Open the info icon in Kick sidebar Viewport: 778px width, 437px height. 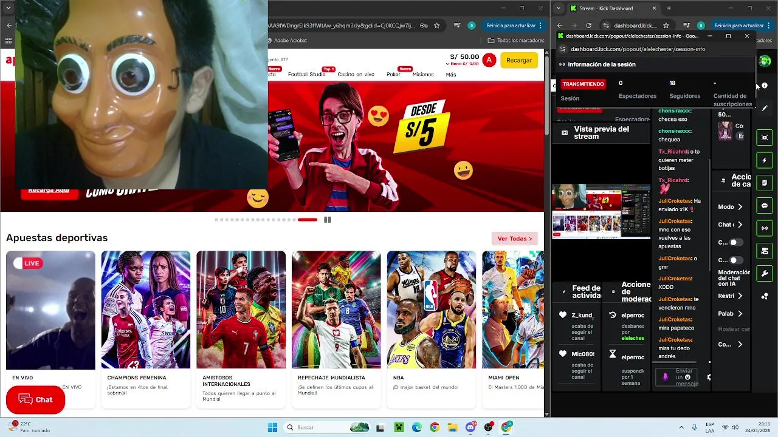(x=765, y=86)
